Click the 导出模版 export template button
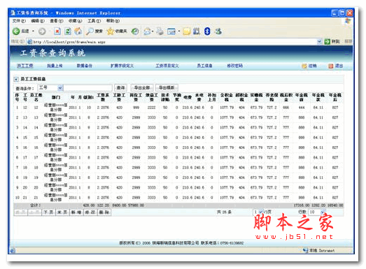This screenshot has height=269, width=366. point(167,87)
